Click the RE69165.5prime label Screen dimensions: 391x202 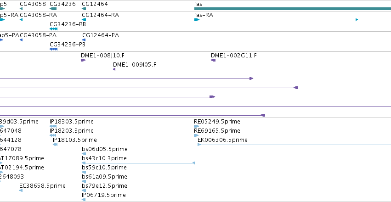[217, 131]
